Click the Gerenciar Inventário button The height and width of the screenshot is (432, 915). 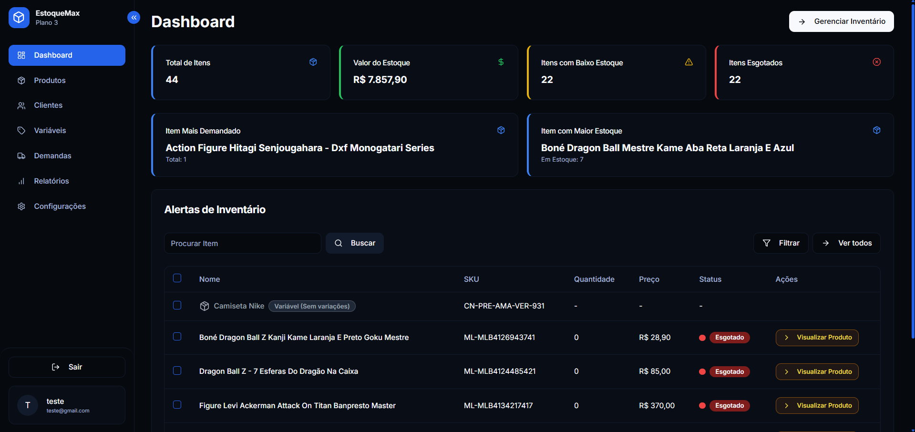(x=841, y=21)
